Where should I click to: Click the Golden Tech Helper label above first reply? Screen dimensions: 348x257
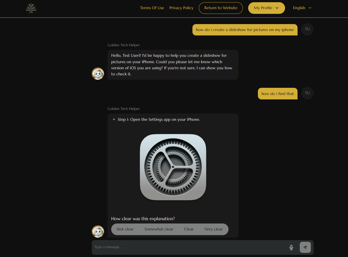(x=124, y=45)
